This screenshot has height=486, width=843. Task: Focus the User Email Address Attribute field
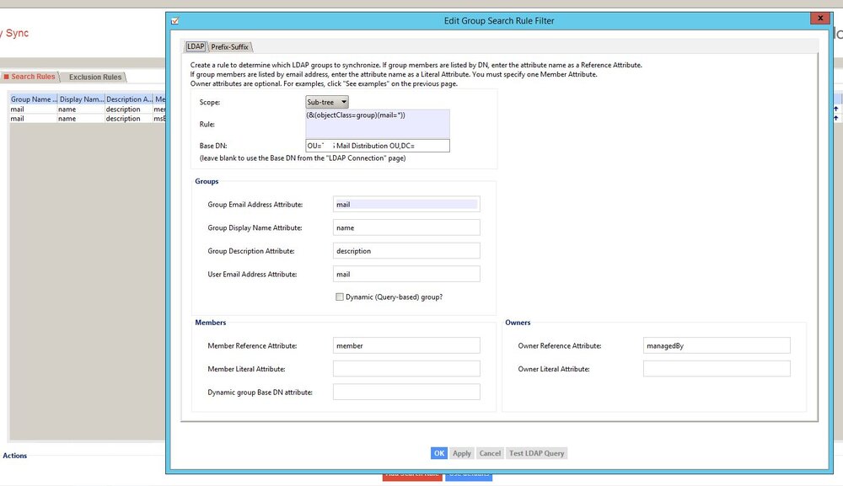point(406,274)
